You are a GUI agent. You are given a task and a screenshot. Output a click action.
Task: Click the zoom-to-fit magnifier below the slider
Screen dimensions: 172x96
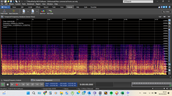pyautogui.click(x=170, y=64)
